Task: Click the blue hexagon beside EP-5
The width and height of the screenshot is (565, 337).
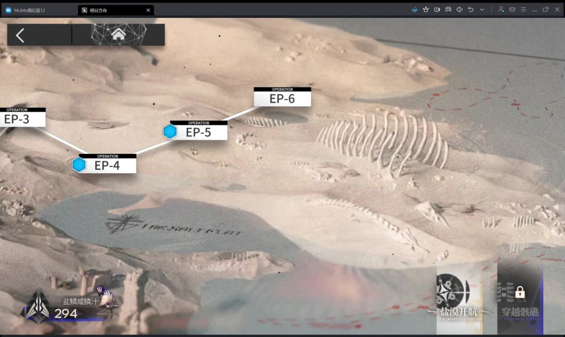Action: tap(169, 131)
